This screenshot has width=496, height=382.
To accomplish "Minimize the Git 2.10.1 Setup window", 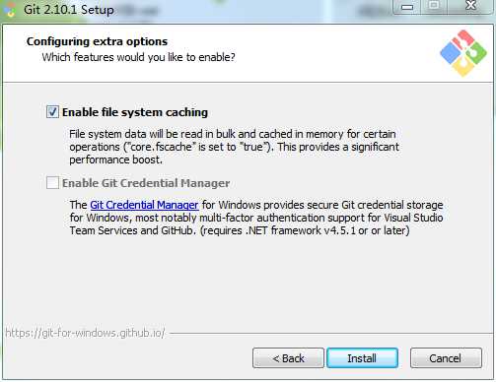I will point(407,7).
